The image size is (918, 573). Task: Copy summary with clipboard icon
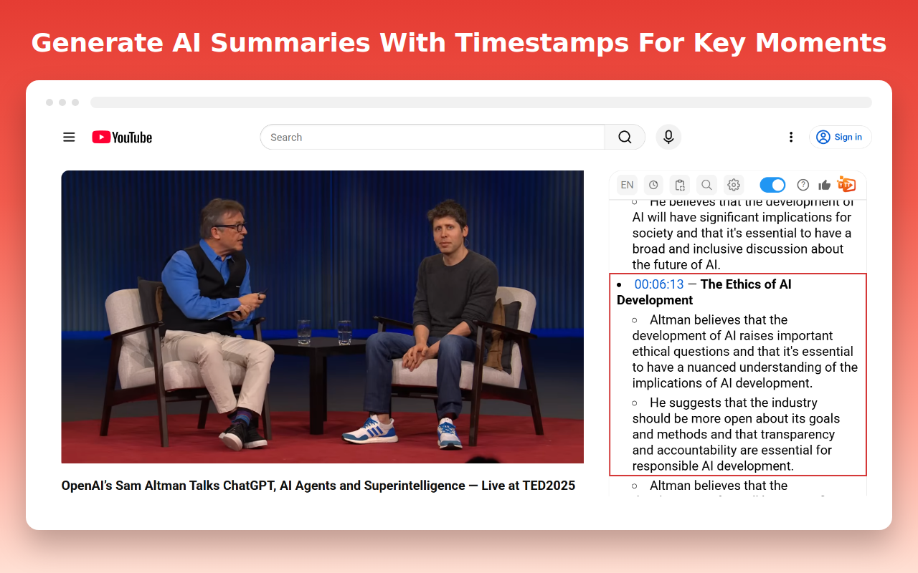pyautogui.click(x=680, y=185)
